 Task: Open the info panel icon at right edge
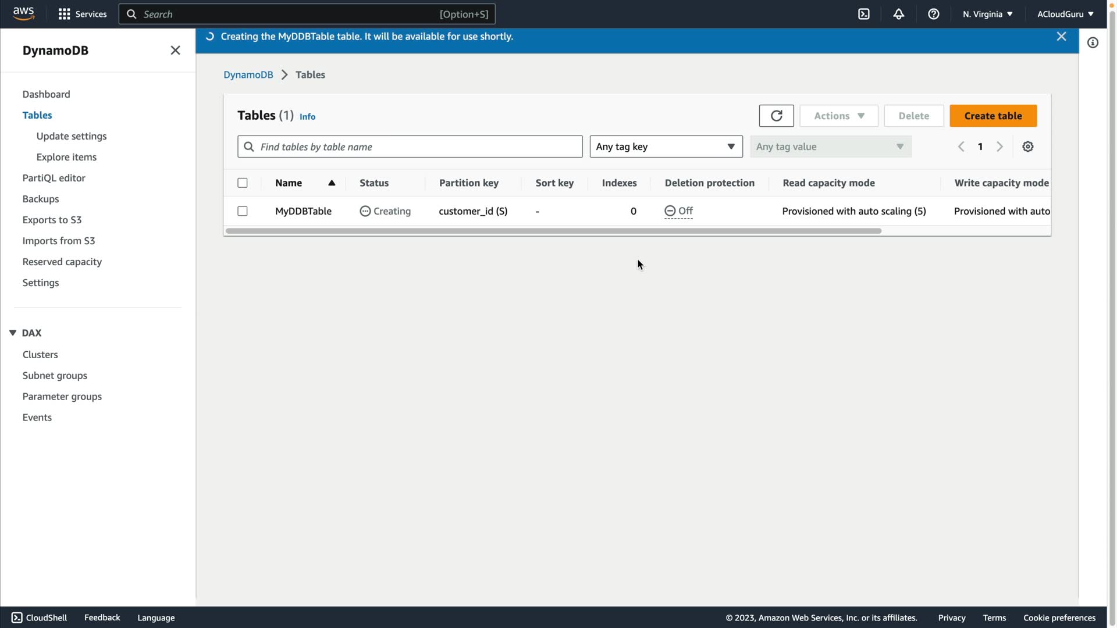click(x=1093, y=42)
